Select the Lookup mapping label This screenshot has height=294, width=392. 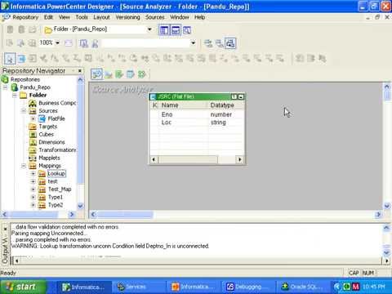coord(56,174)
